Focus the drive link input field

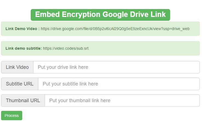[116, 67]
